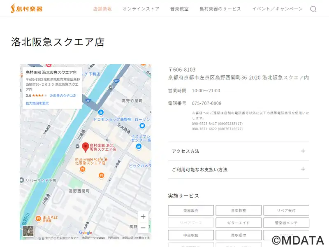Click the 島村楽器 洛北阪急スクエア店 map card title
The height and width of the screenshot is (247, 329).
(51, 72)
